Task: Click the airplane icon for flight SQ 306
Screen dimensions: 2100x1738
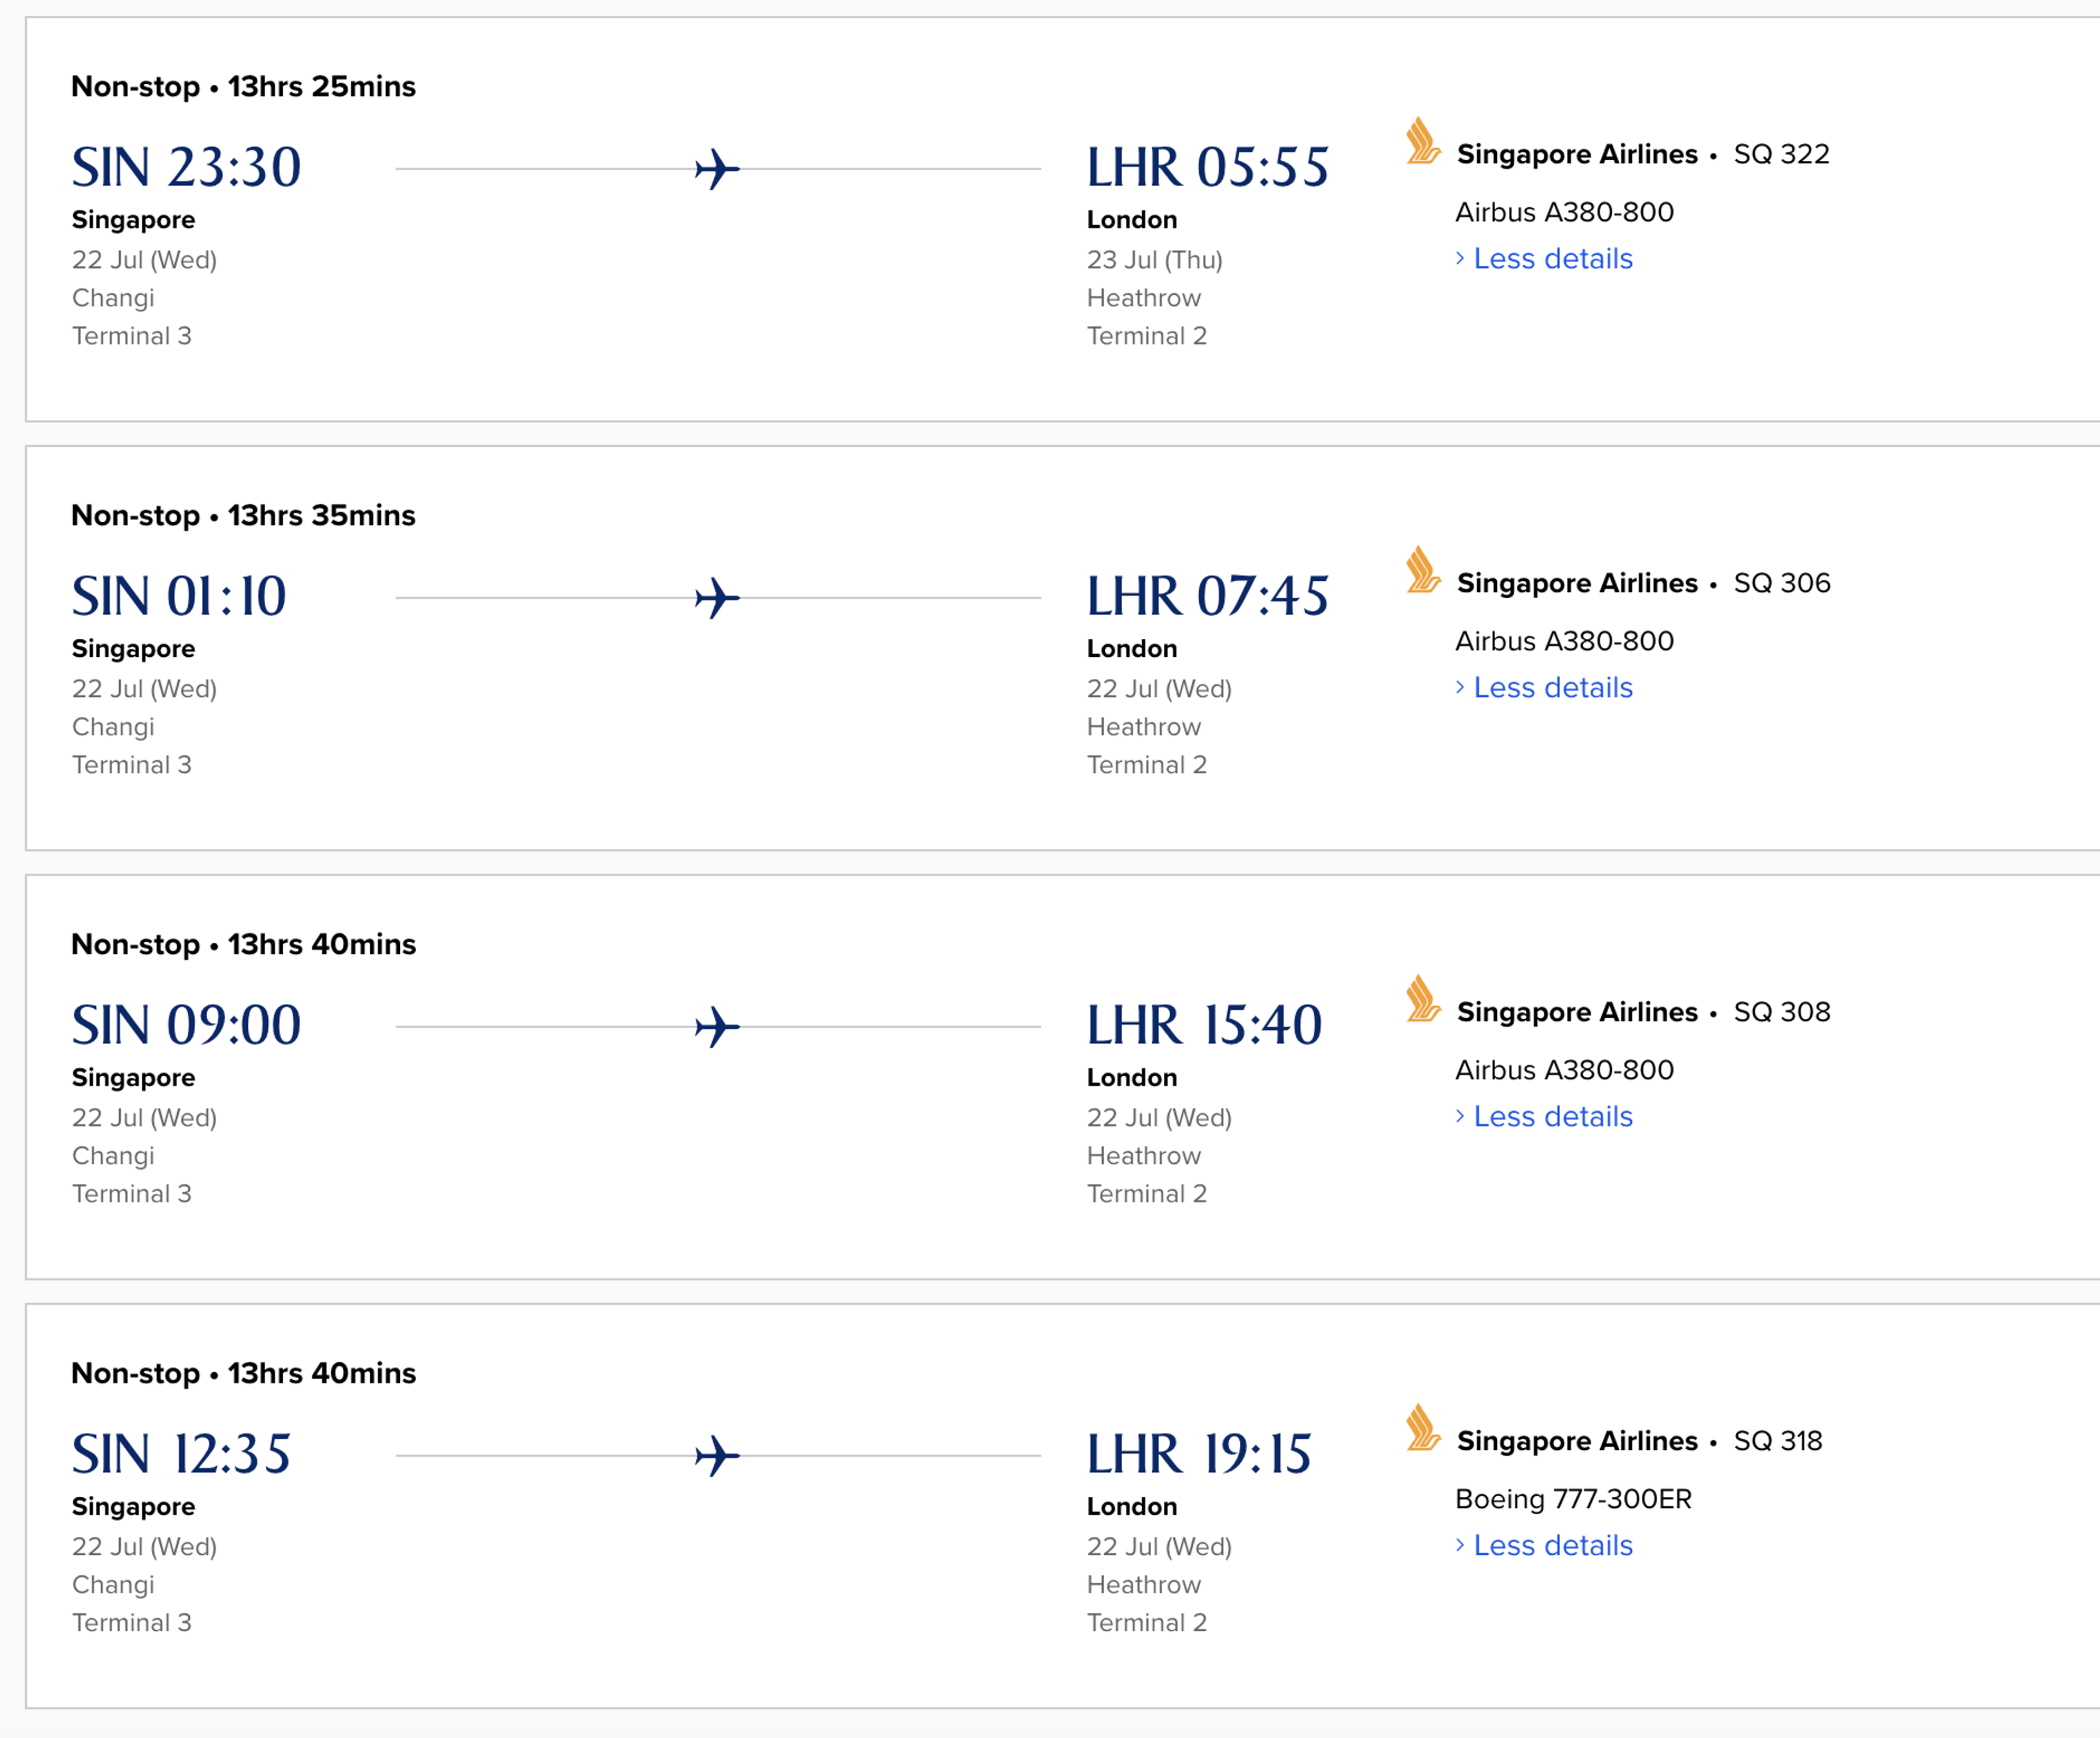Action: (717, 598)
